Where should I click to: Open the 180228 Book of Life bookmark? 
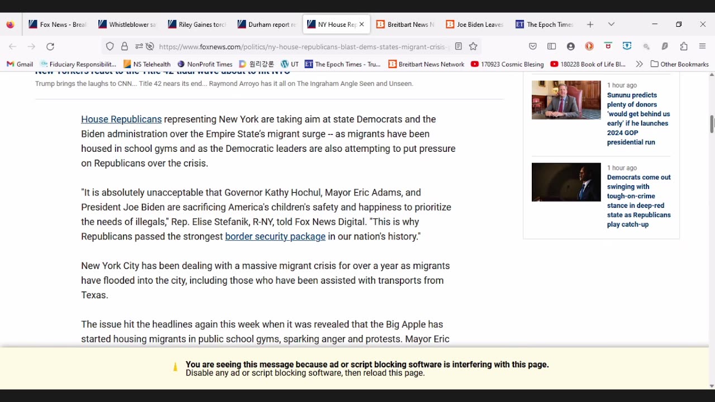(x=588, y=64)
